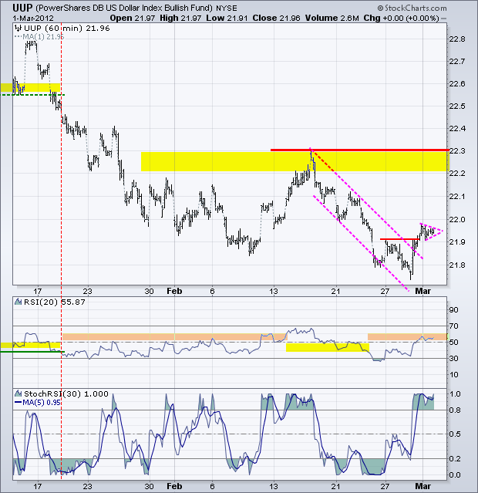Click the NYSE exchange label

click(x=226, y=8)
